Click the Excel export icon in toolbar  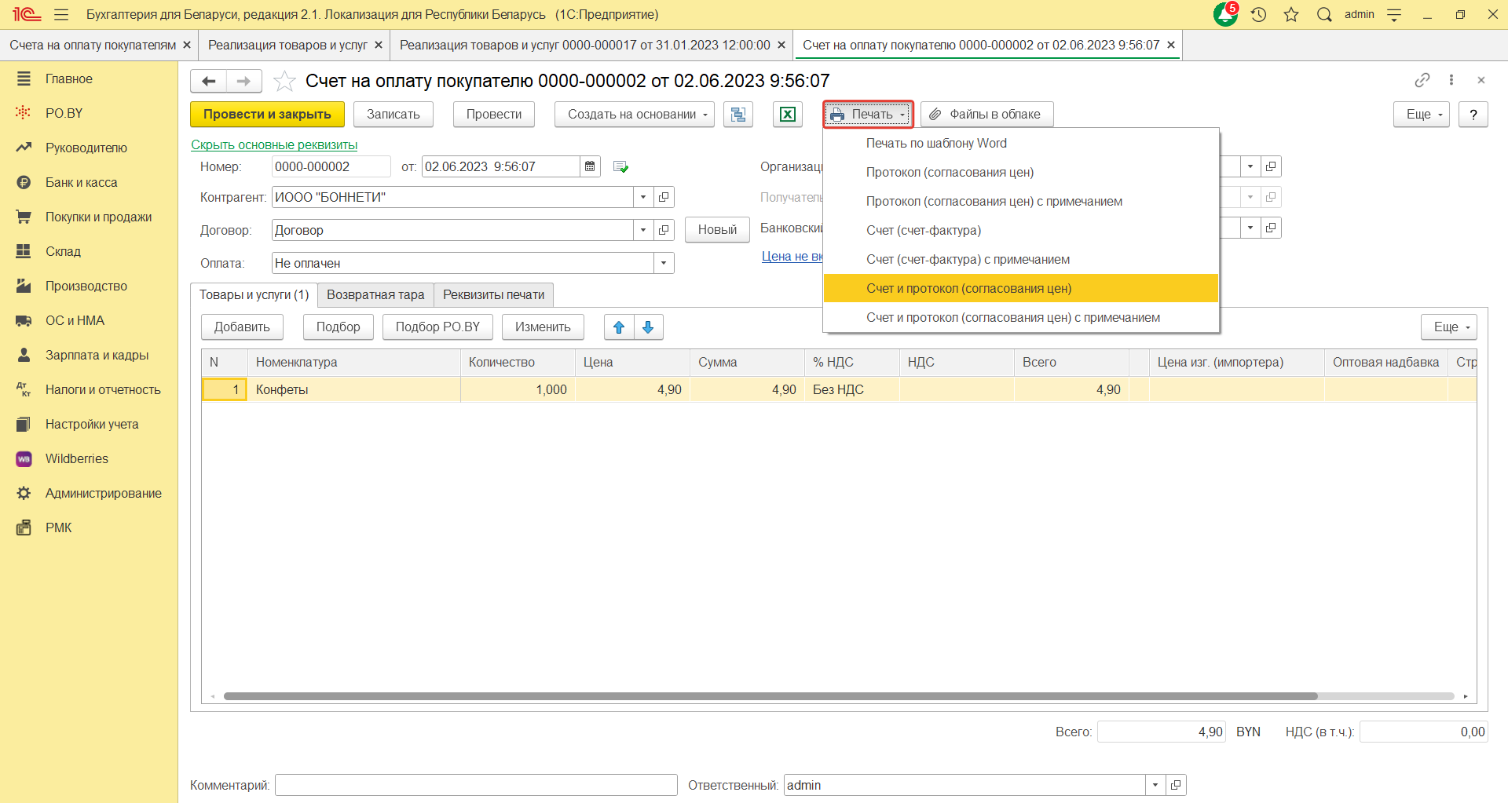click(x=787, y=115)
